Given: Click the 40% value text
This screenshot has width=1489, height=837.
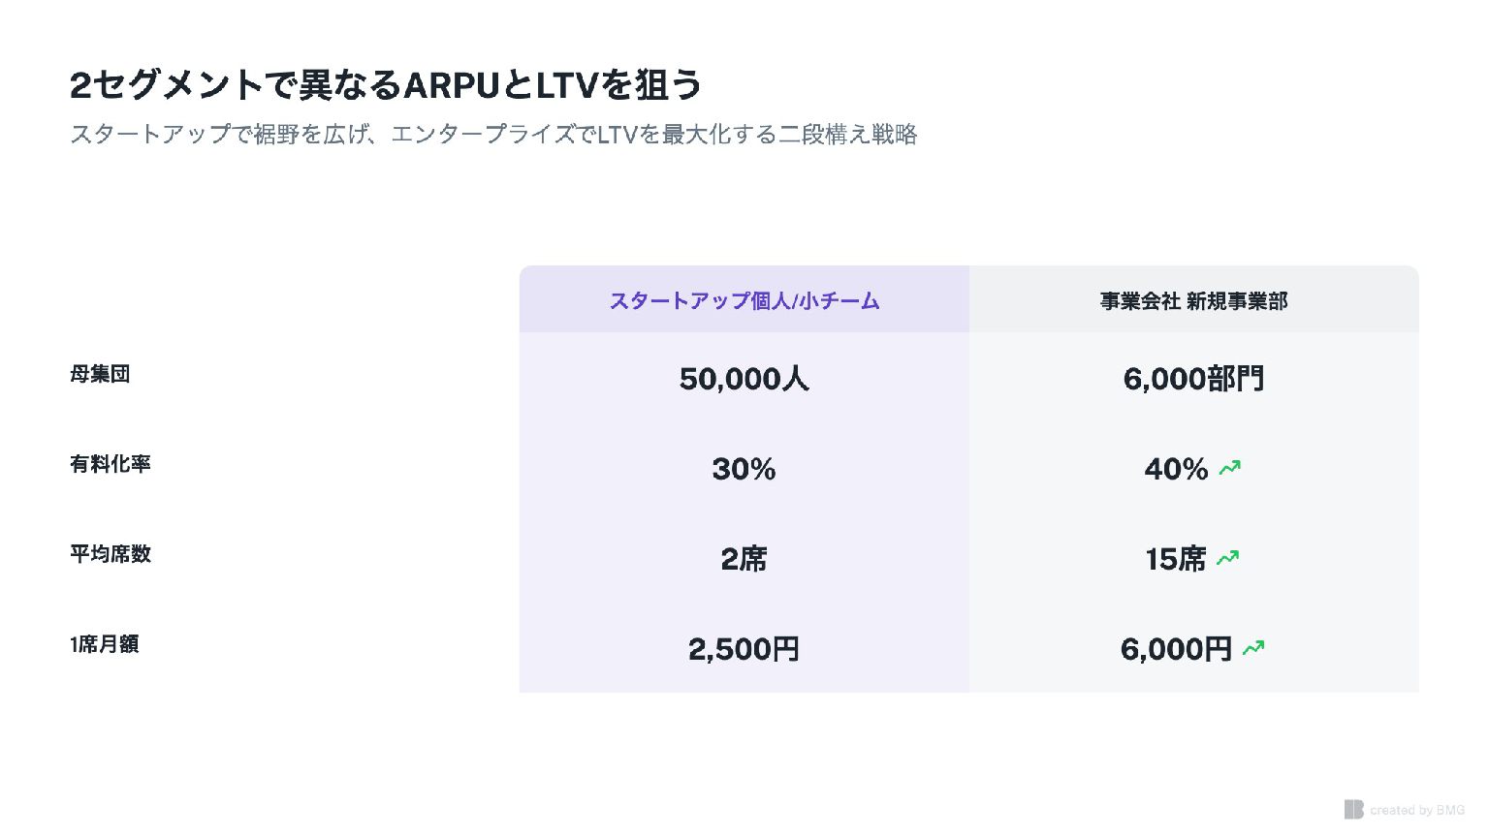Looking at the screenshot, I should click(1176, 469).
